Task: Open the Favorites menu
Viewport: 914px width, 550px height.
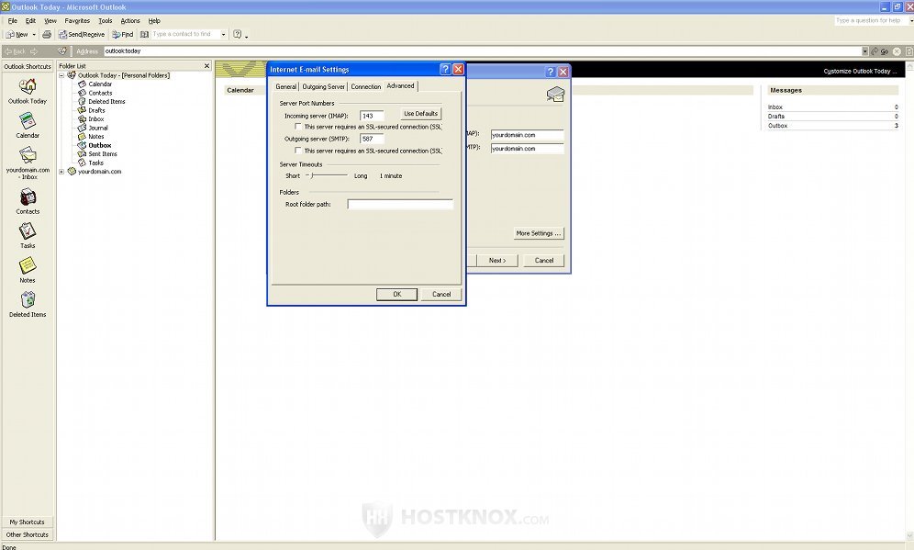Action: click(x=77, y=20)
